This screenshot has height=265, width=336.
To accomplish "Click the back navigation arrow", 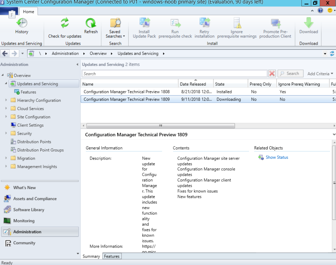I will [x=5, y=54].
